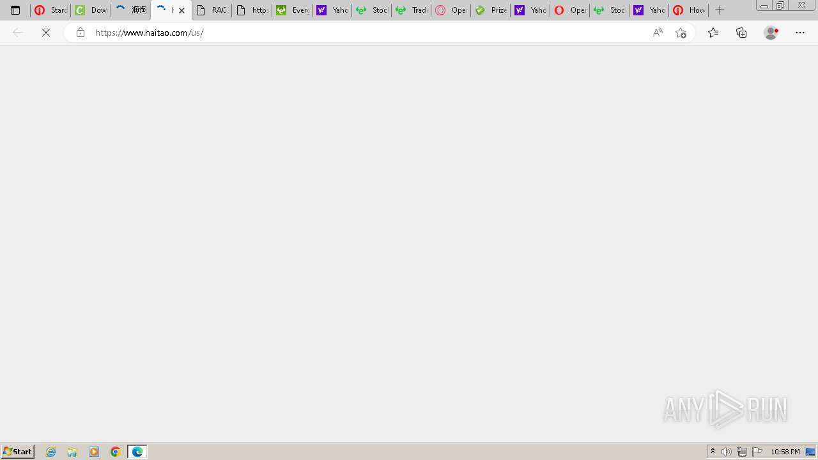Open Windows Explorer from taskbar
Screen dimensions: 818x460
pyautogui.click(x=73, y=452)
